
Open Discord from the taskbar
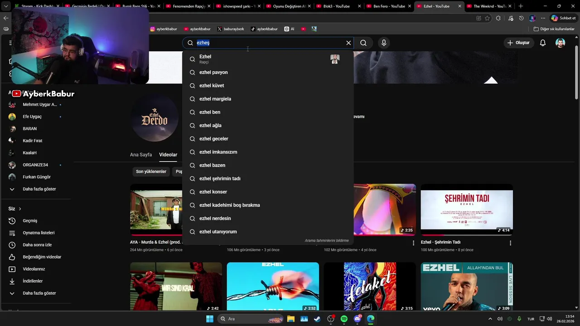(x=358, y=319)
